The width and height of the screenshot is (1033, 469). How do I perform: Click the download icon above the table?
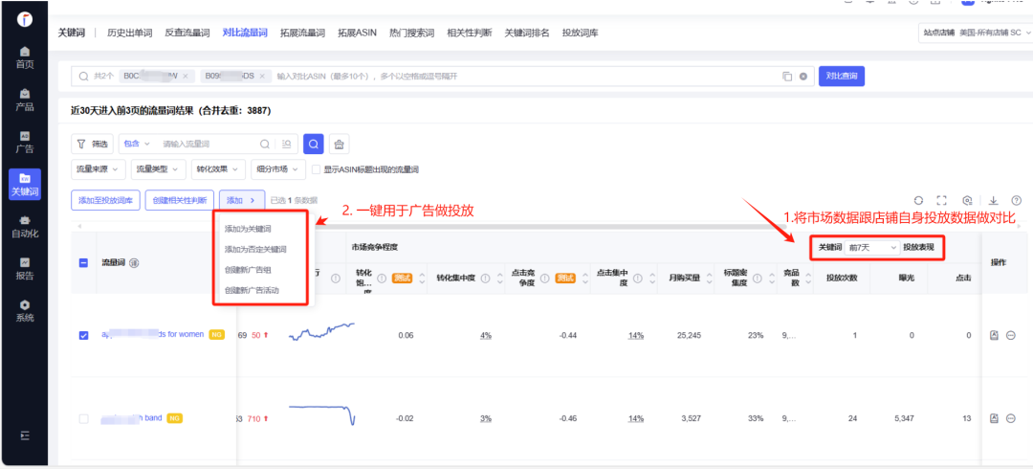pyautogui.click(x=993, y=200)
